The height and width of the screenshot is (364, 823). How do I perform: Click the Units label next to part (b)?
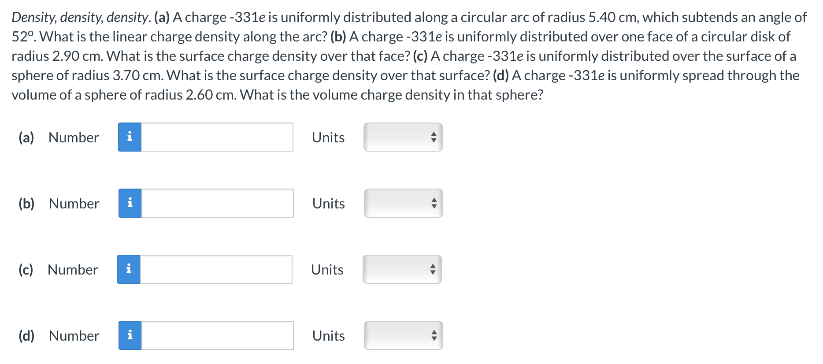[x=328, y=203]
